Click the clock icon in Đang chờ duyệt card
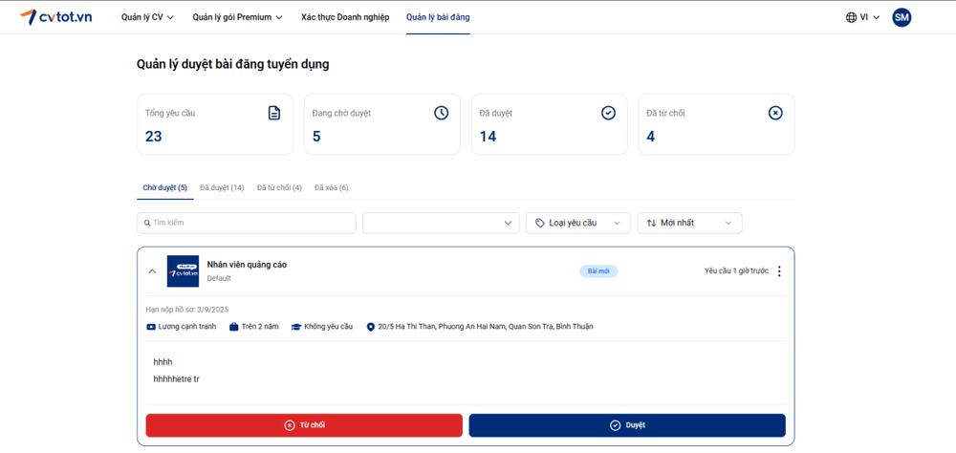Screen dimensions: 956x453 (441, 113)
